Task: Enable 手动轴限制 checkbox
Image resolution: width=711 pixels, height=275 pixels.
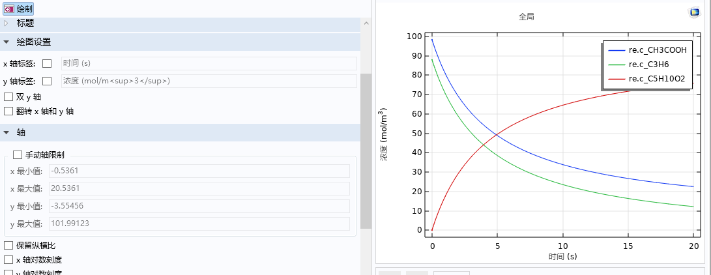Action: [x=18, y=154]
